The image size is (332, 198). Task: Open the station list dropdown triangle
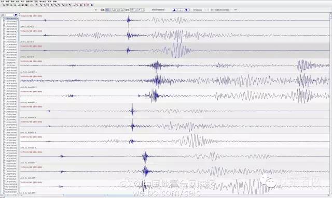tap(16, 15)
